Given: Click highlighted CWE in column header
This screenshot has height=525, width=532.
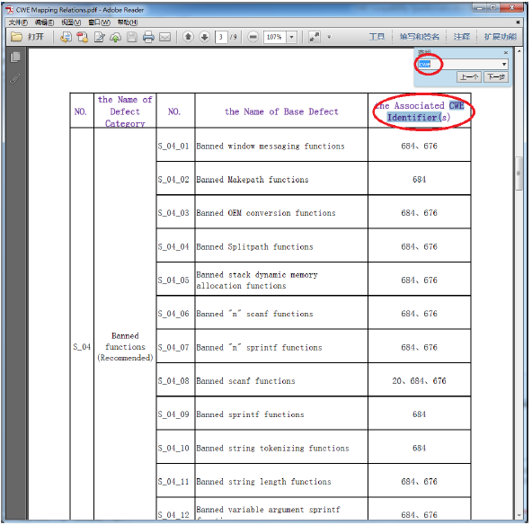Looking at the screenshot, I should pyautogui.click(x=457, y=105).
